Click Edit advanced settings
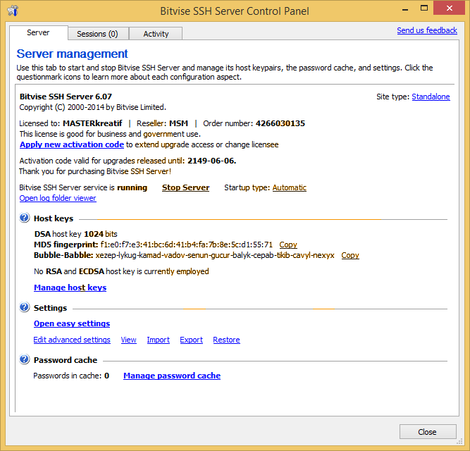 point(72,340)
